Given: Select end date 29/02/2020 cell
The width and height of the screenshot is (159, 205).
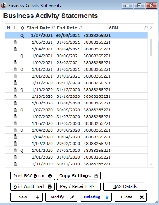Looking at the screenshot, I should click(68, 144).
